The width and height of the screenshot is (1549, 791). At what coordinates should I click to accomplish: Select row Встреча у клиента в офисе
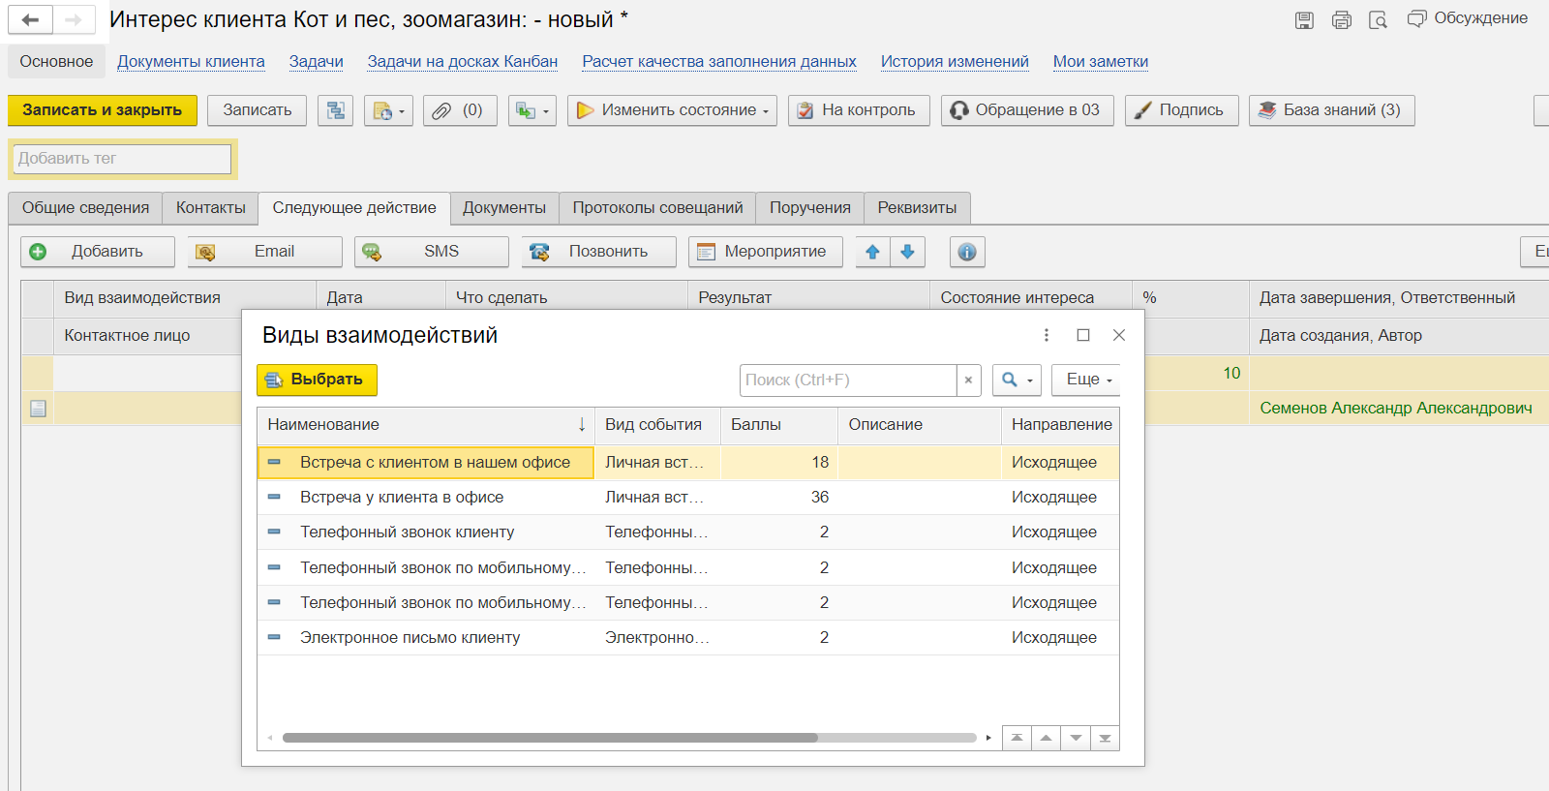coord(688,498)
